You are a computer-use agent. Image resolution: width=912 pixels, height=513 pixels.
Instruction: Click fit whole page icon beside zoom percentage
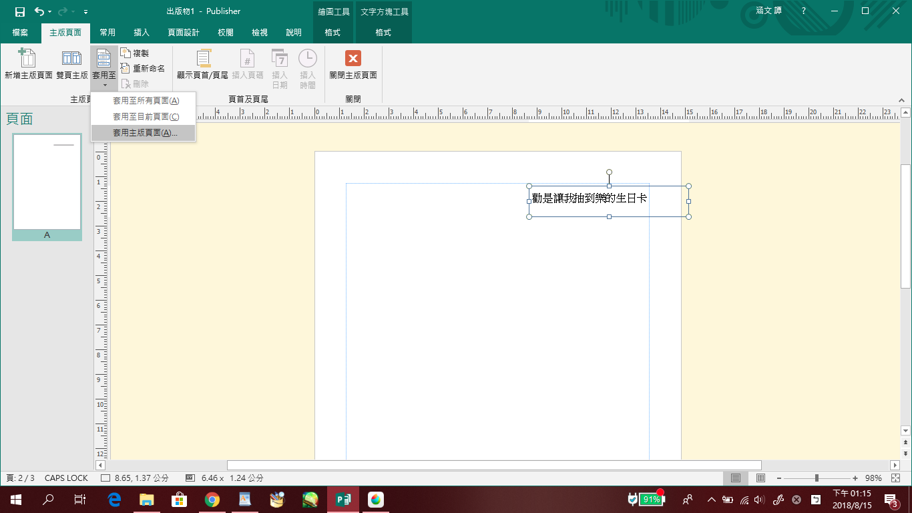pyautogui.click(x=895, y=478)
